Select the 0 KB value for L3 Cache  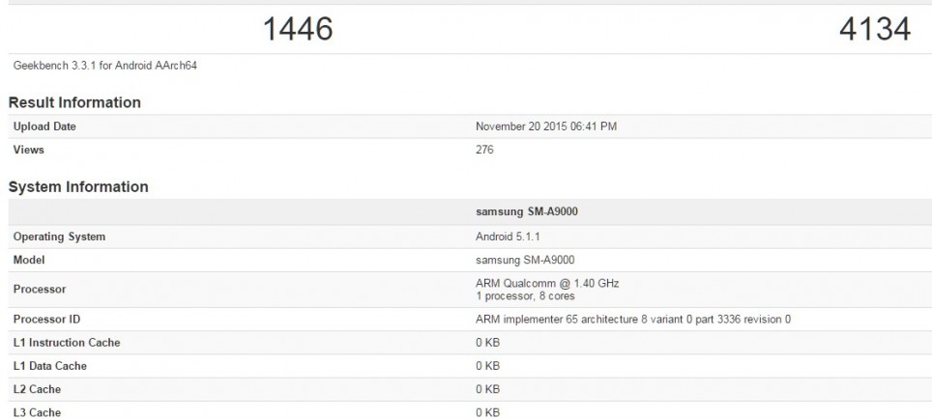click(x=488, y=412)
